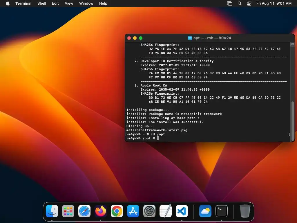297x223 pixels.
Task: Click the active 'vm4@VM4 /opt %' prompt
Action: tap(141, 138)
